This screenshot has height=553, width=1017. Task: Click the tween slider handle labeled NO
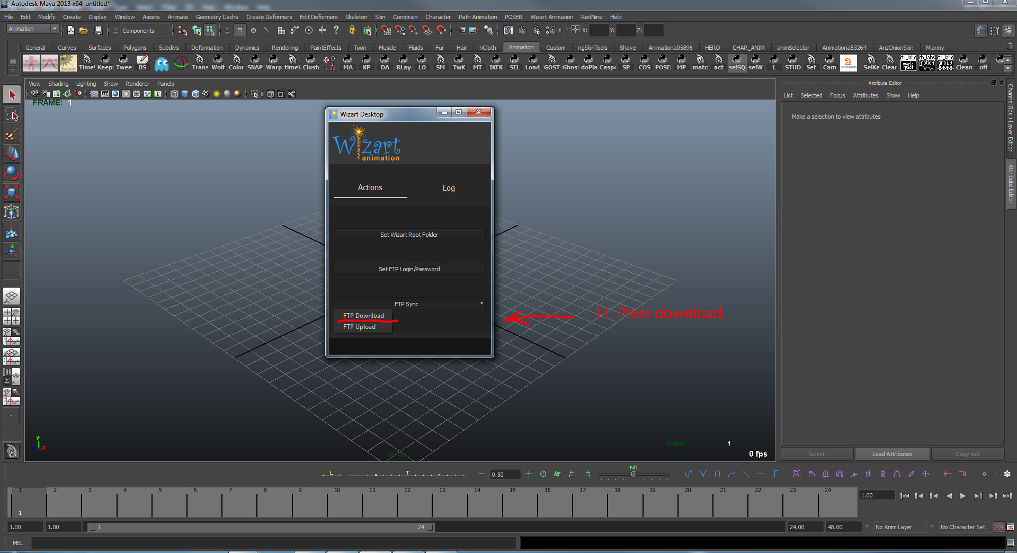[x=634, y=474]
